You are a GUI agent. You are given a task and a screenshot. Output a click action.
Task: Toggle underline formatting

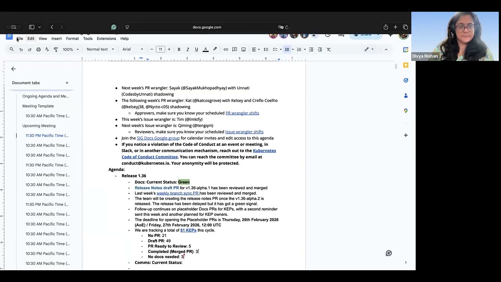coord(196,49)
